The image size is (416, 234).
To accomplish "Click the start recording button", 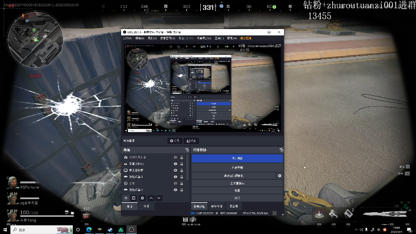I will 237,167.
